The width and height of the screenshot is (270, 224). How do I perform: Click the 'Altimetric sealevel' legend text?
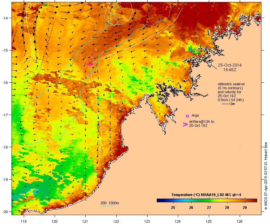pyautogui.click(x=231, y=84)
